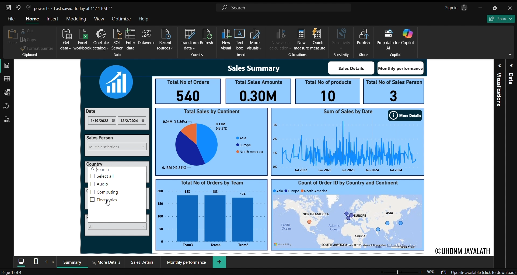
Task: Go to Sales Details page tab
Action: point(143,263)
